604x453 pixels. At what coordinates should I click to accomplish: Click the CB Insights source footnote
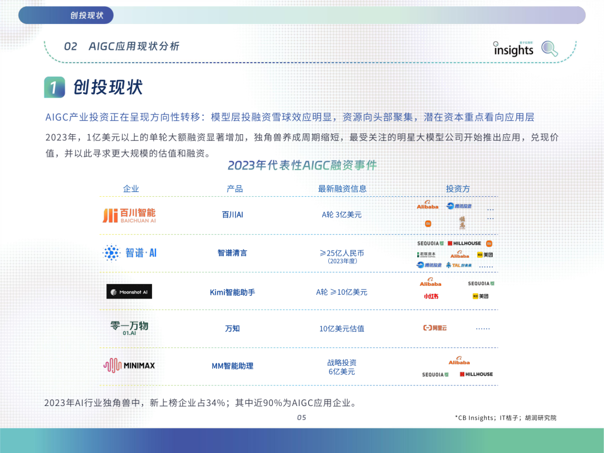tap(506, 418)
